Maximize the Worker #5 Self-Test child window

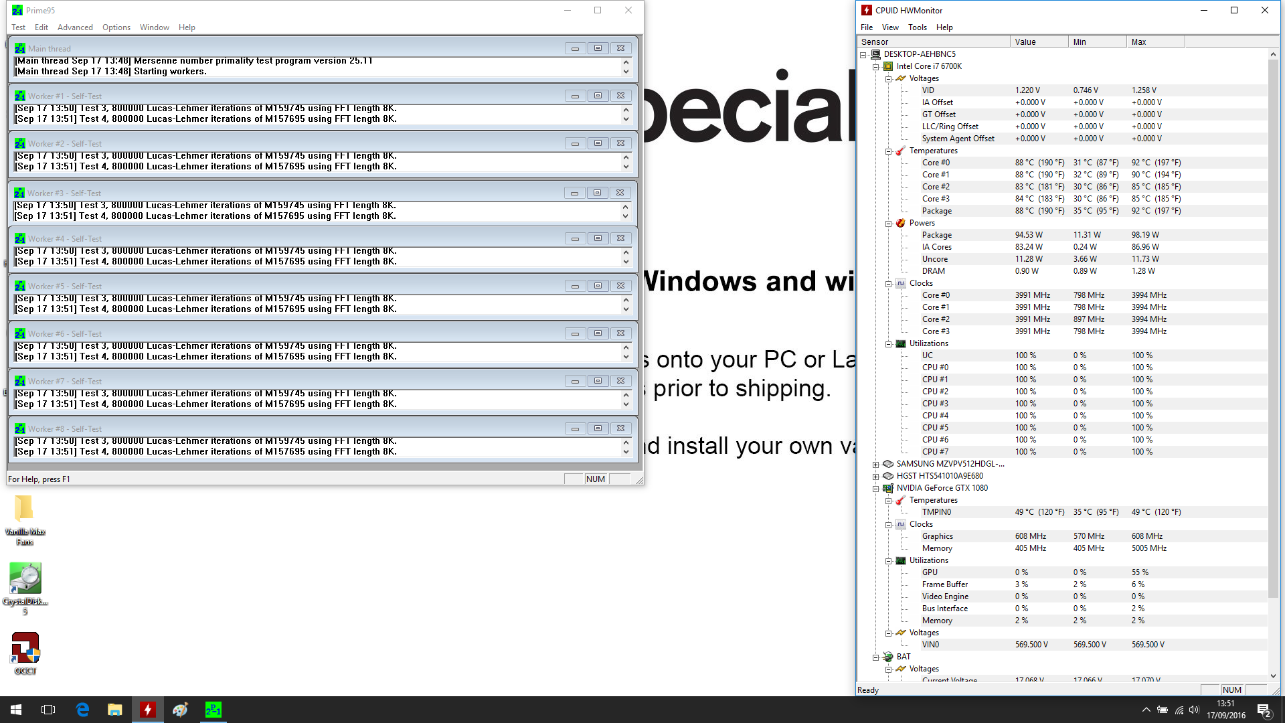[598, 286]
